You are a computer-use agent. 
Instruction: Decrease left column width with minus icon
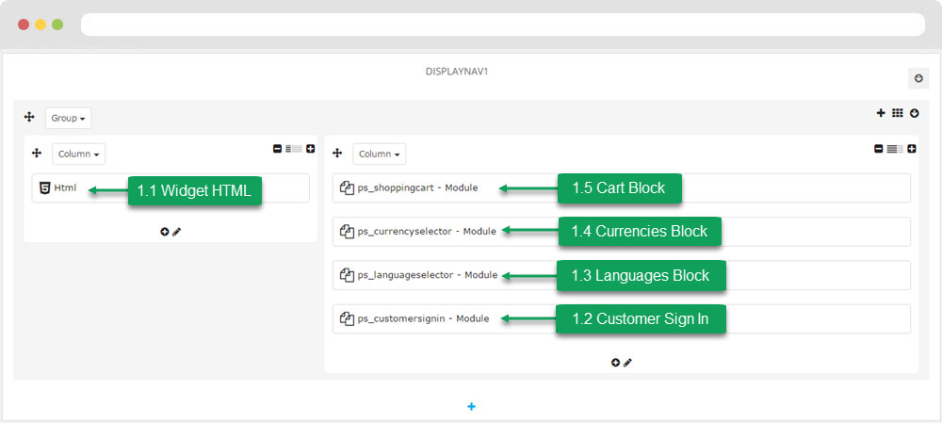click(x=277, y=148)
